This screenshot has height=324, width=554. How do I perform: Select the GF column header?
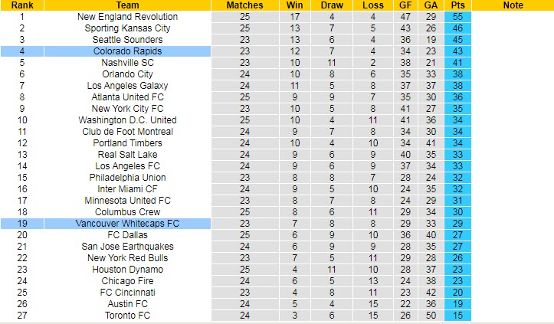coord(405,5)
